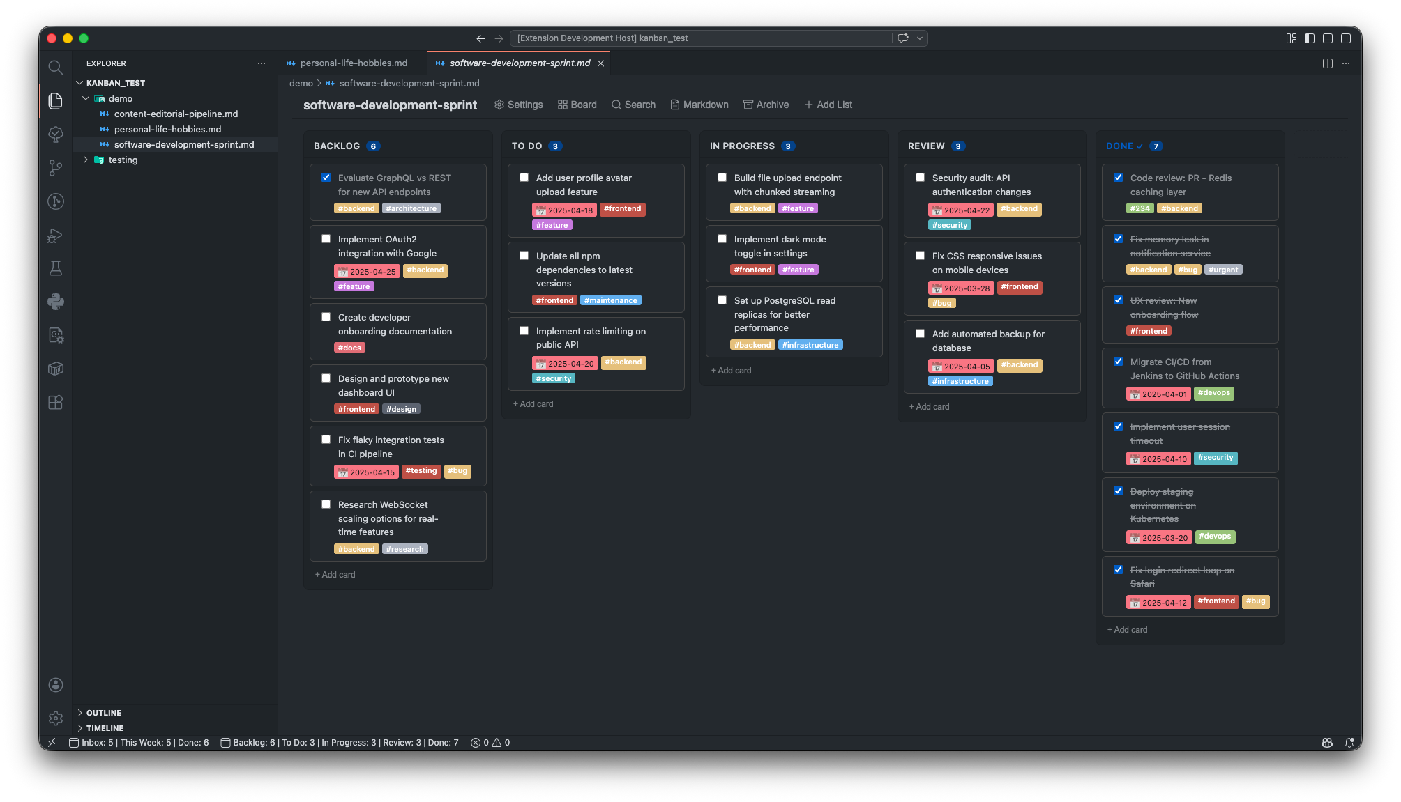Image resolution: width=1401 pixels, height=802 pixels.
Task: Open the Source Control view
Action: 55,168
